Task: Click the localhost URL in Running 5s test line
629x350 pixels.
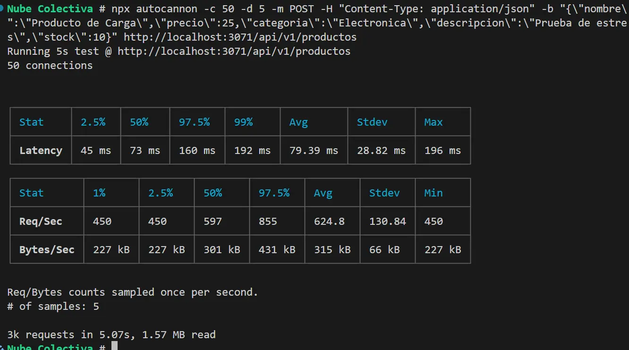Action: [234, 51]
